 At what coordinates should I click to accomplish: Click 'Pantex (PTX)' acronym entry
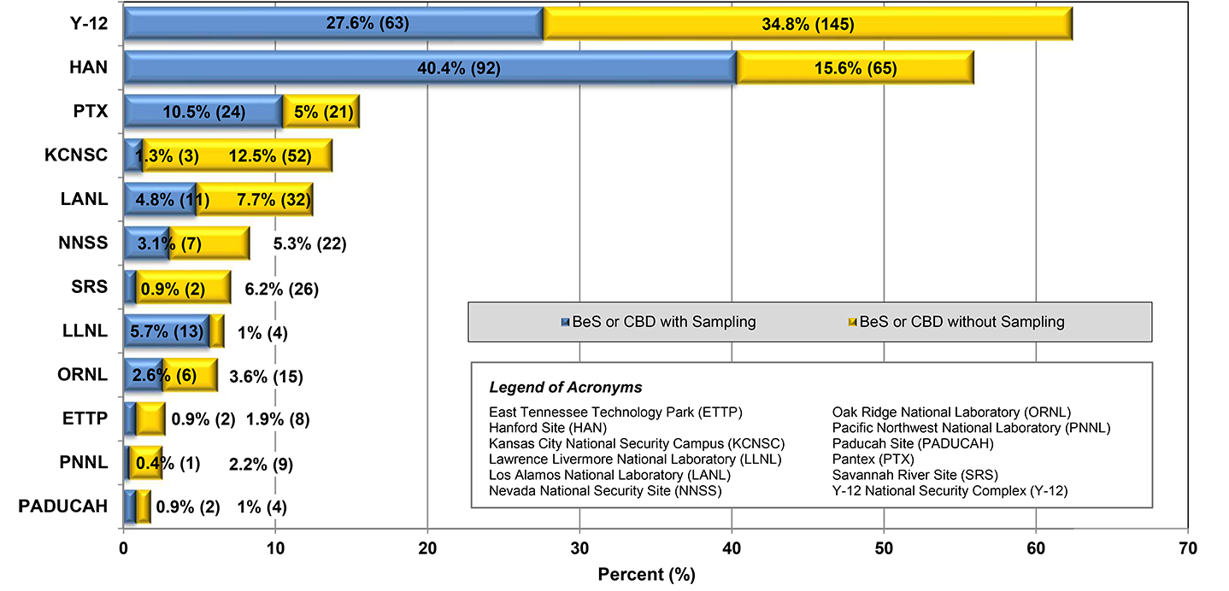[873, 459]
